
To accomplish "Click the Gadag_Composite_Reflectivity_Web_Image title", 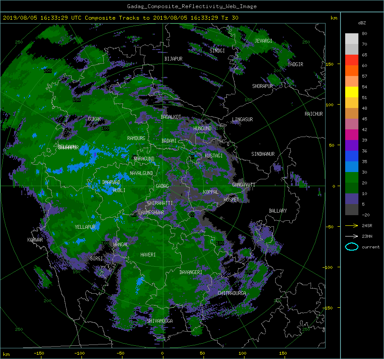I will click(x=192, y=6).
